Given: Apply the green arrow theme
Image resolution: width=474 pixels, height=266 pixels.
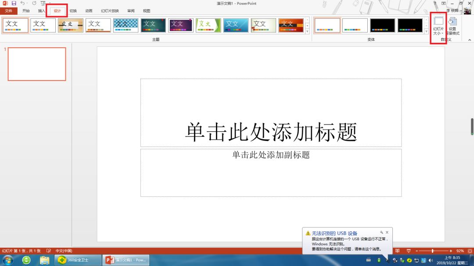Looking at the screenshot, I should pos(208,25).
